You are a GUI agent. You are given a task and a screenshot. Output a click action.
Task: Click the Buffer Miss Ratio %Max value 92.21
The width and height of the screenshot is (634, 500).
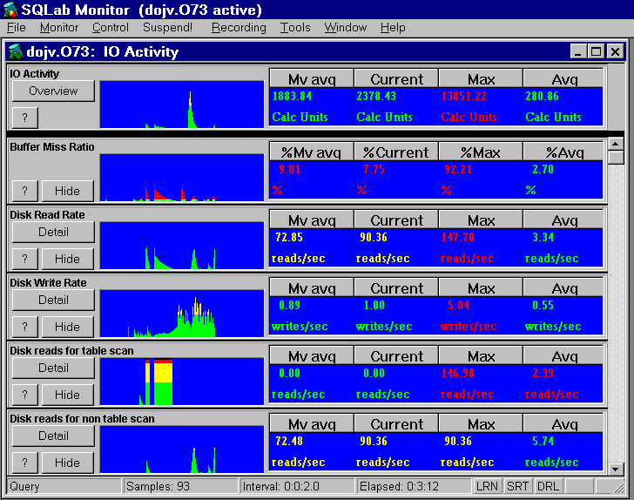(x=458, y=169)
